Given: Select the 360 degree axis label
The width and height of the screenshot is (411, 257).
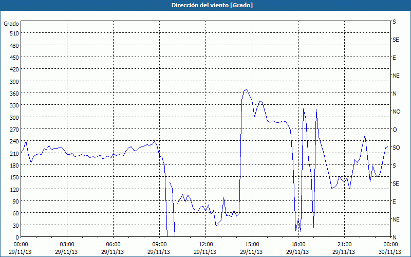Looking at the screenshot, I should coord(14,94).
